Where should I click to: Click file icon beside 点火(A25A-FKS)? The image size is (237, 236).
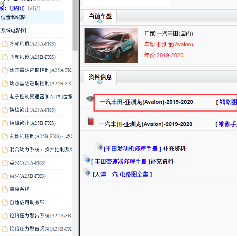5,163
